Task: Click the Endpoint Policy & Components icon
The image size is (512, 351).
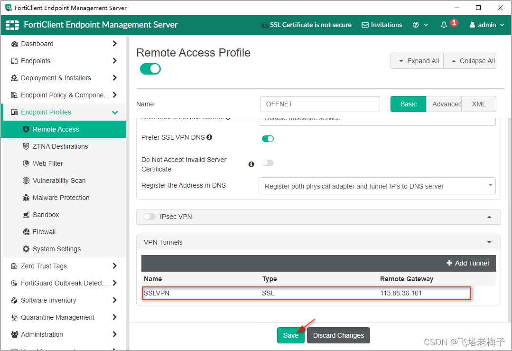Action: (x=14, y=95)
